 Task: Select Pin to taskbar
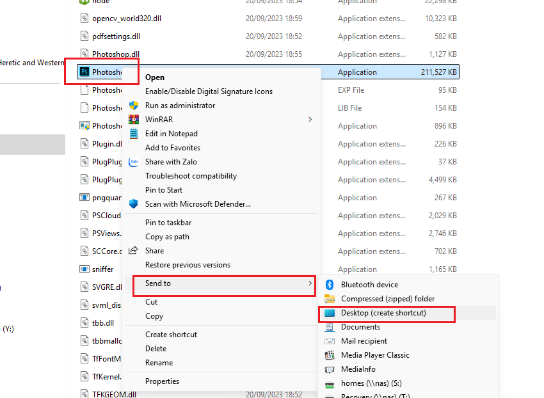(x=168, y=223)
